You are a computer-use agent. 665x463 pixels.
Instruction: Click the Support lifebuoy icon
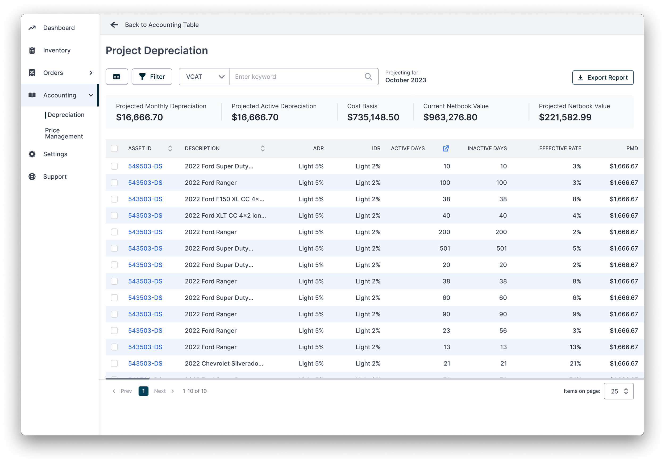[x=32, y=177]
